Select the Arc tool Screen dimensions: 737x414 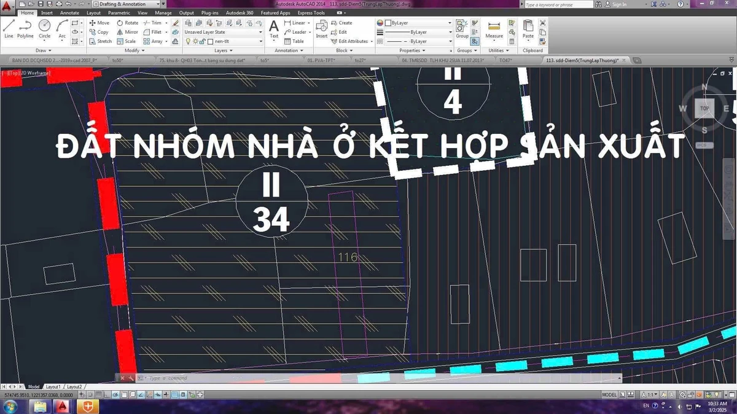tap(62, 29)
